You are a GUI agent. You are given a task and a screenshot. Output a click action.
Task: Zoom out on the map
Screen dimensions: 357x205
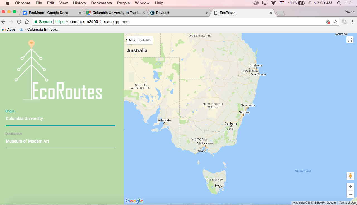point(351,194)
